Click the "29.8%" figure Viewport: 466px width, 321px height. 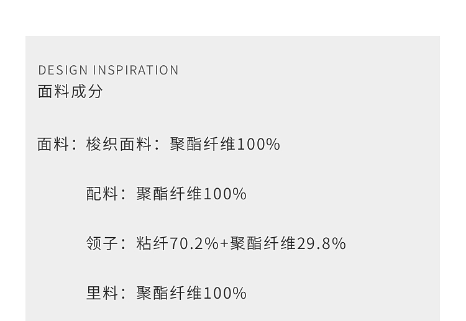coord(321,243)
